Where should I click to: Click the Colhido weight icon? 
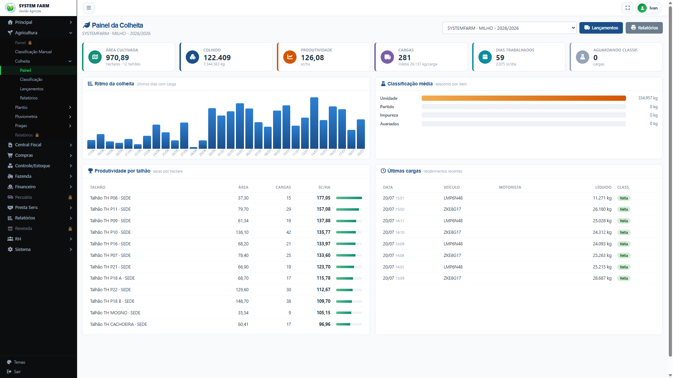[192, 57]
